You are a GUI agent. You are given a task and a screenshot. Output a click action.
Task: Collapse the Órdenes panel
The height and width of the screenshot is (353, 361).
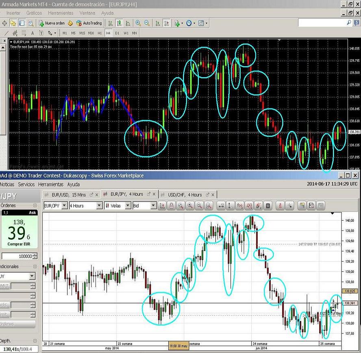pos(35,206)
